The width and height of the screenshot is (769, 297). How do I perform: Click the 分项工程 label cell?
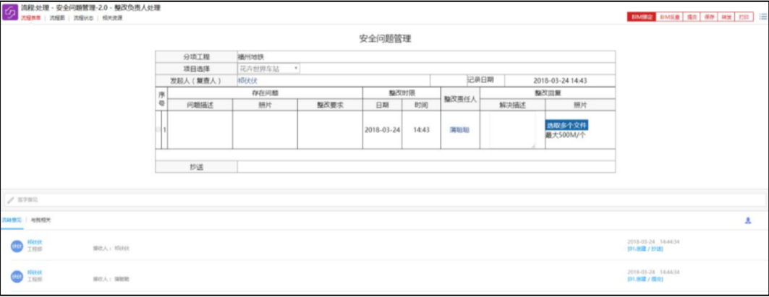[x=196, y=57]
